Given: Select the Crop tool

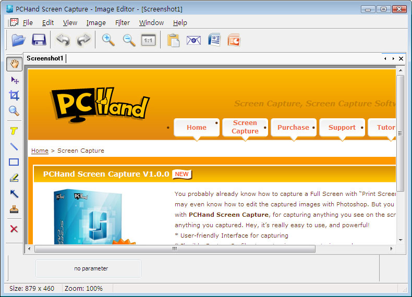Looking at the screenshot, I should click(x=14, y=95).
